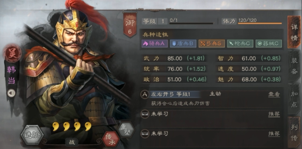Screen dimensions: 302x149
Task: Tap the first empty skill slot icon
Action: point(145,114)
